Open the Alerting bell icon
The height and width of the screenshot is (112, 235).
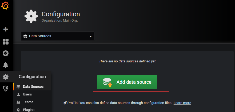6,65
